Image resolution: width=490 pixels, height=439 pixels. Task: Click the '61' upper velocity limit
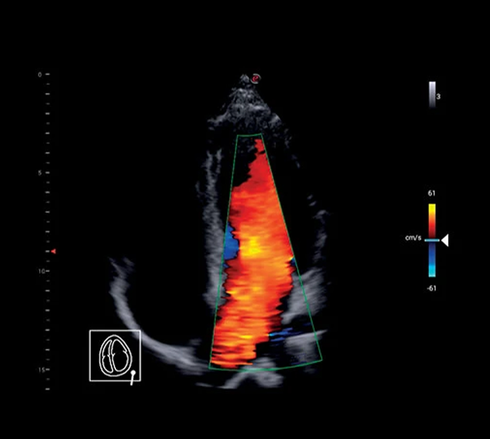432,193
